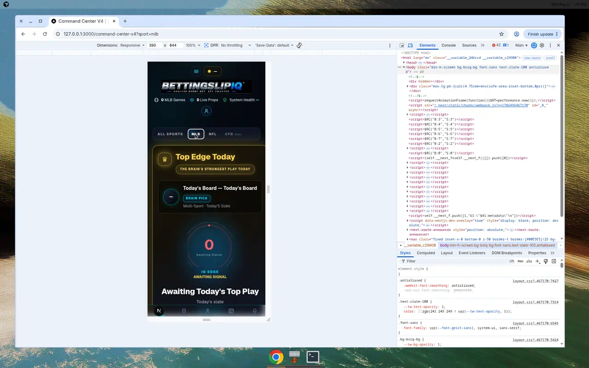Click the BettingSlipIQ logo banner
The image size is (589, 368).
[x=206, y=87]
